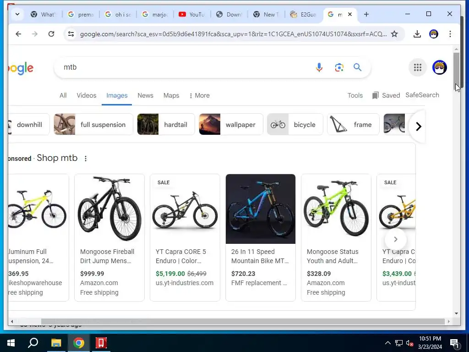The height and width of the screenshot is (352, 469).
Task: Open the tab search dropdown
Action: [17, 14]
